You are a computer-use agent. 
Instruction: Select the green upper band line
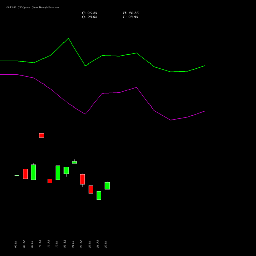pyautogui.click(x=102, y=56)
